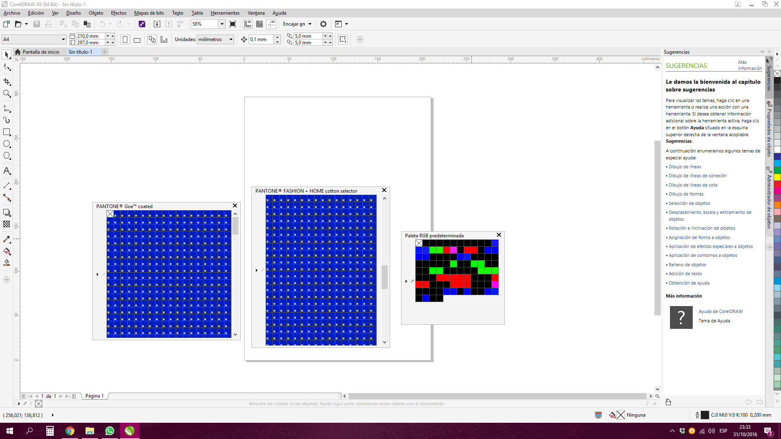Select the Shape tool

click(7, 67)
